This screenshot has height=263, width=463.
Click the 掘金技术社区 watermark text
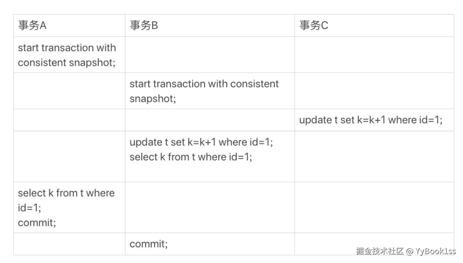380,251
